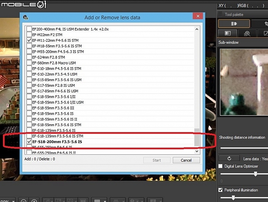The height and width of the screenshot is (202, 268).
Task: Open the crop tool palette tab
Action: pyautogui.click(x=260, y=23)
